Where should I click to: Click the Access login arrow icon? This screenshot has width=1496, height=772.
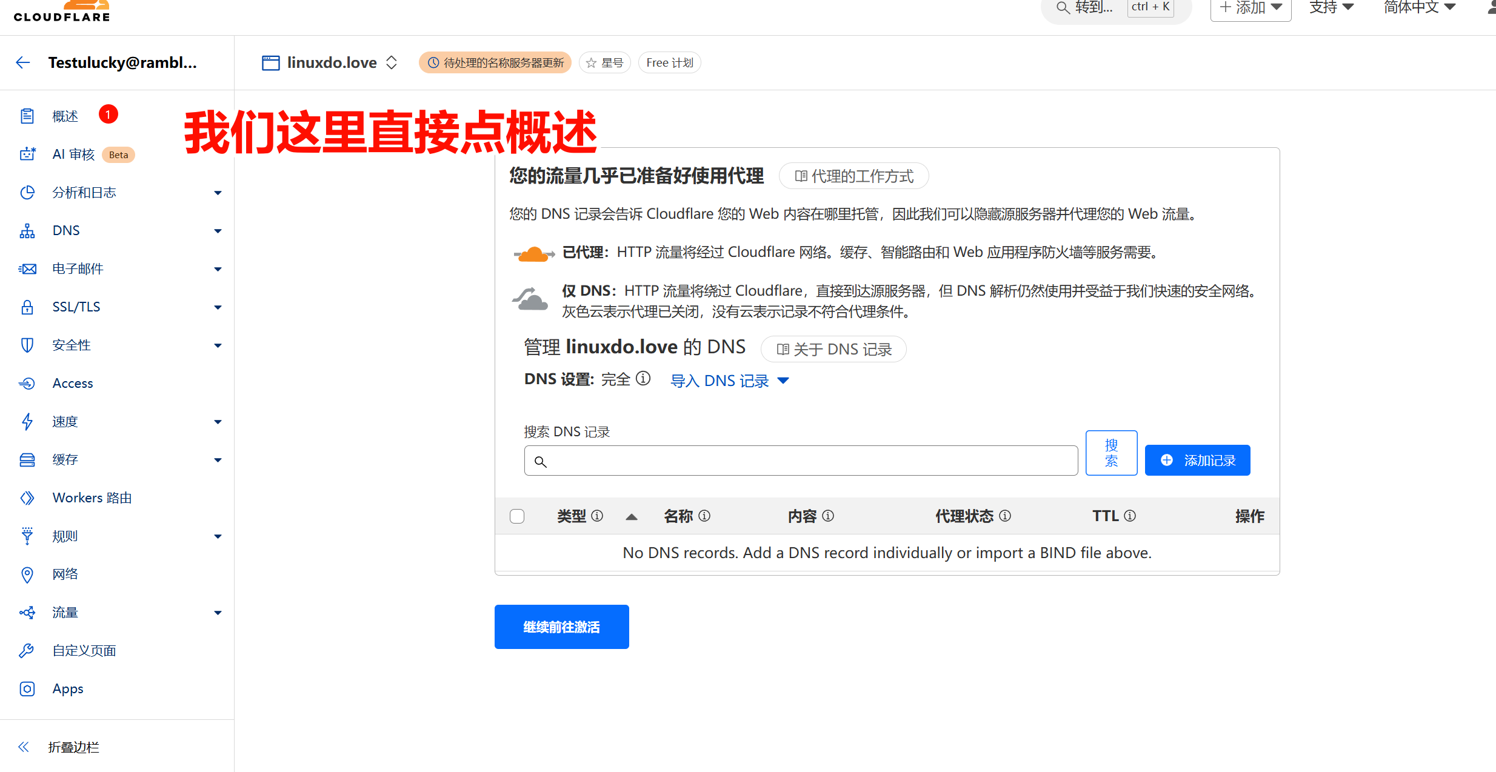click(27, 383)
